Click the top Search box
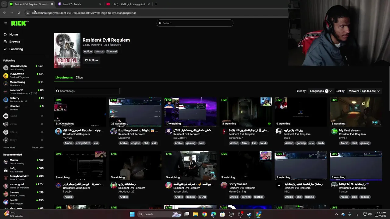The height and width of the screenshot is (219, 390). click(x=195, y=23)
